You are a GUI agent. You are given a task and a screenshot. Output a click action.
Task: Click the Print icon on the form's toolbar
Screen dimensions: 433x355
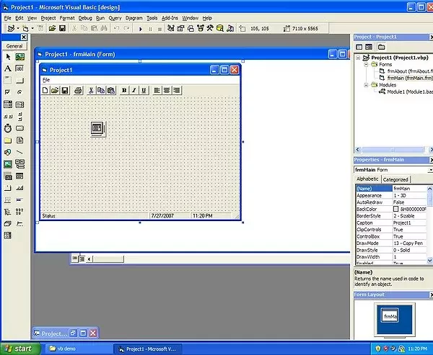pyautogui.click(x=79, y=90)
